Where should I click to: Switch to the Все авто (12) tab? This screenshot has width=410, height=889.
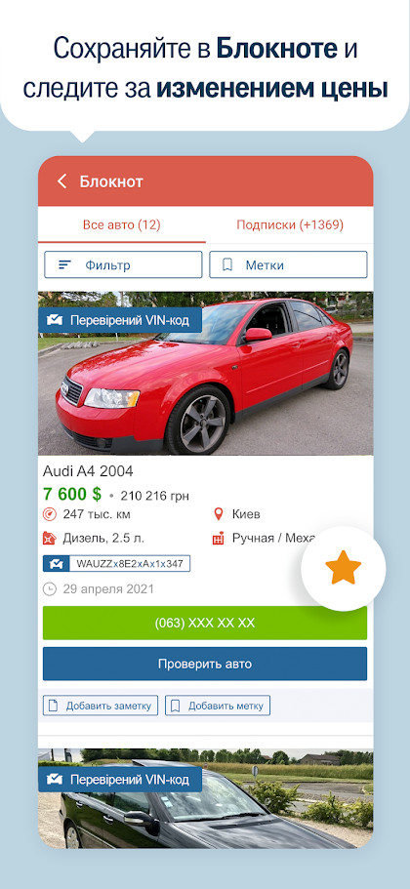click(x=122, y=225)
